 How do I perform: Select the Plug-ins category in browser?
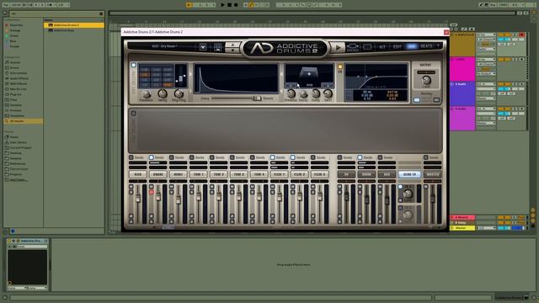(16, 94)
